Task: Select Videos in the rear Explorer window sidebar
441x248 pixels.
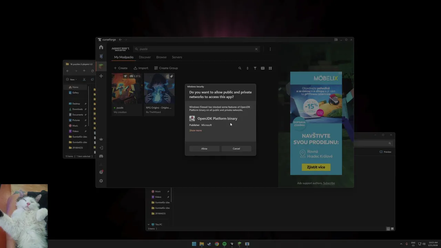Action: tap(159, 197)
